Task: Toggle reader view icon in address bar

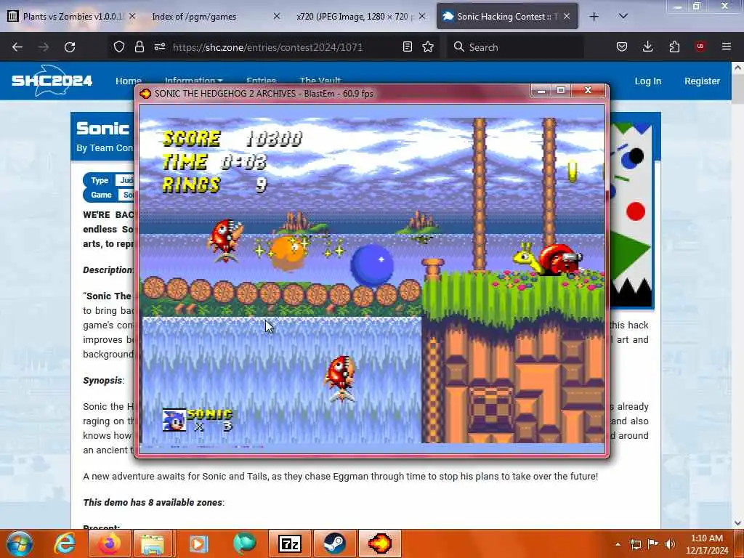Action: [x=407, y=46]
